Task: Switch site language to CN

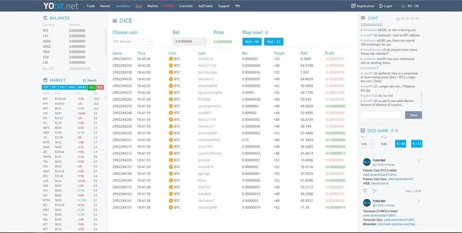Action: [416, 6]
